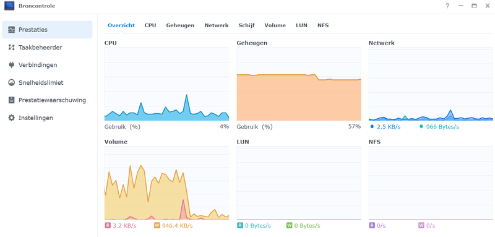495x237 pixels.
Task: Click upload speed 2.5 KB/s
Action: [x=389, y=127]
